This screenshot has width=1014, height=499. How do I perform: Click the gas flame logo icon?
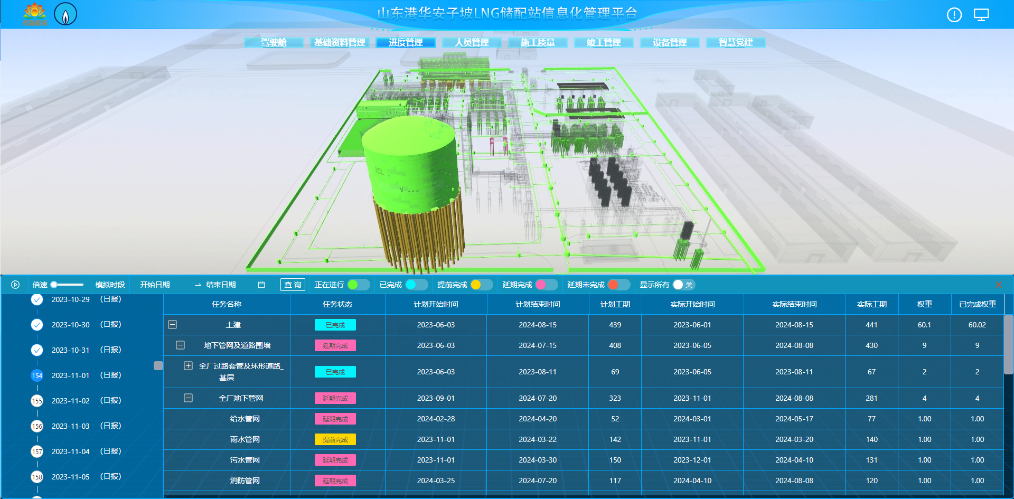pos(65,14)
